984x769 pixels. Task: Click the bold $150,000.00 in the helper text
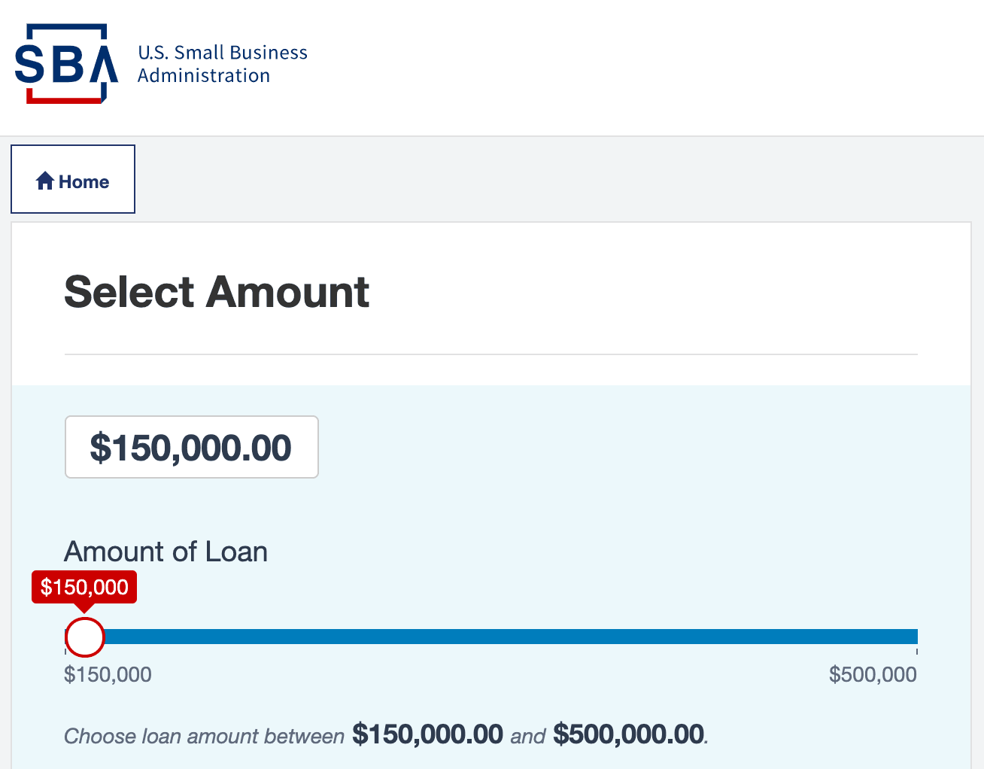(427, 734)
